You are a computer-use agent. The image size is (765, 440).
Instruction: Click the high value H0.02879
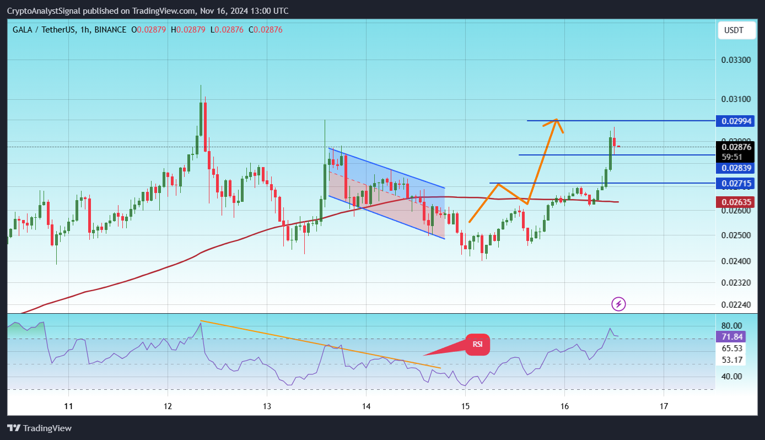coord(188,30)
